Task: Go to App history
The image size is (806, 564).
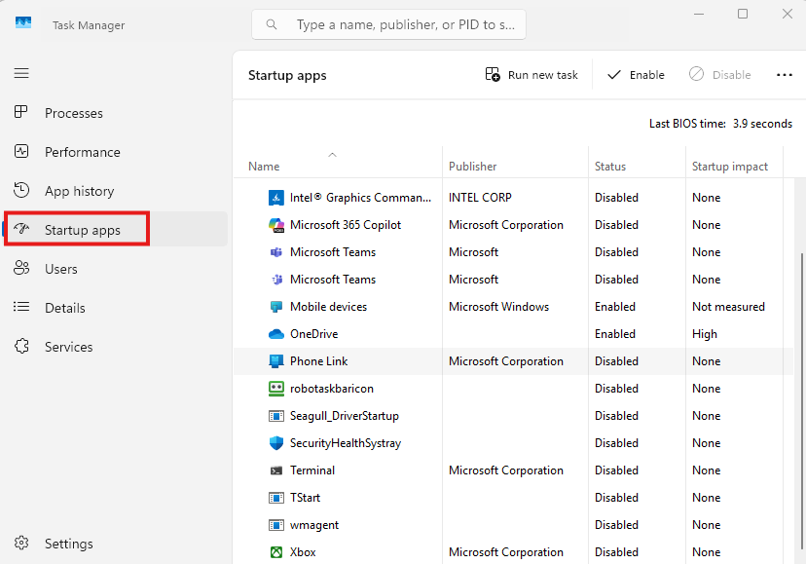Action: [79, 191]
